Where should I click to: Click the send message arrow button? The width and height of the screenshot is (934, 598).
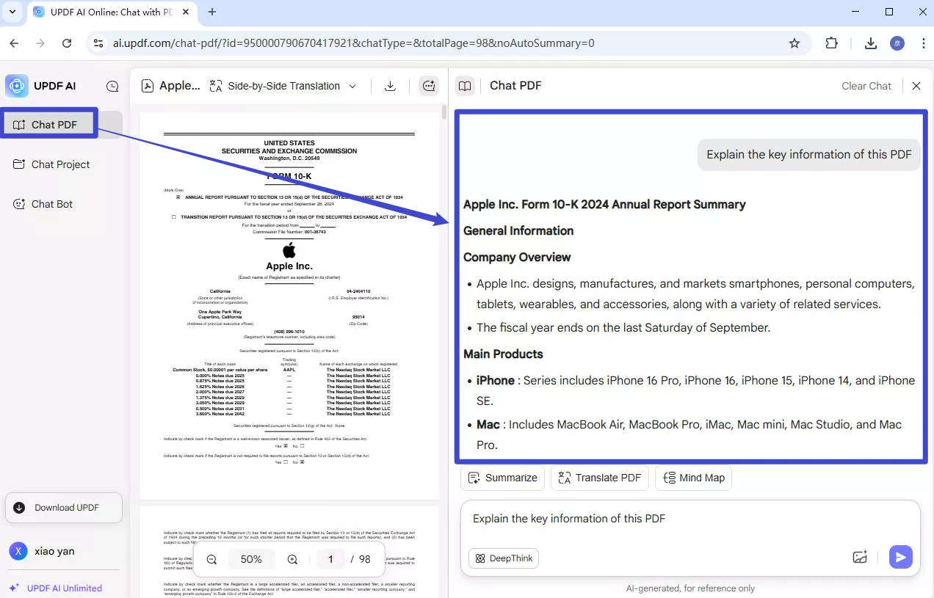click(x=900, y=557)
